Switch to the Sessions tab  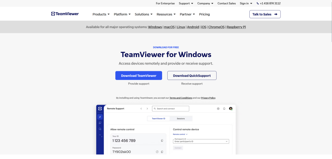[181, 119]
